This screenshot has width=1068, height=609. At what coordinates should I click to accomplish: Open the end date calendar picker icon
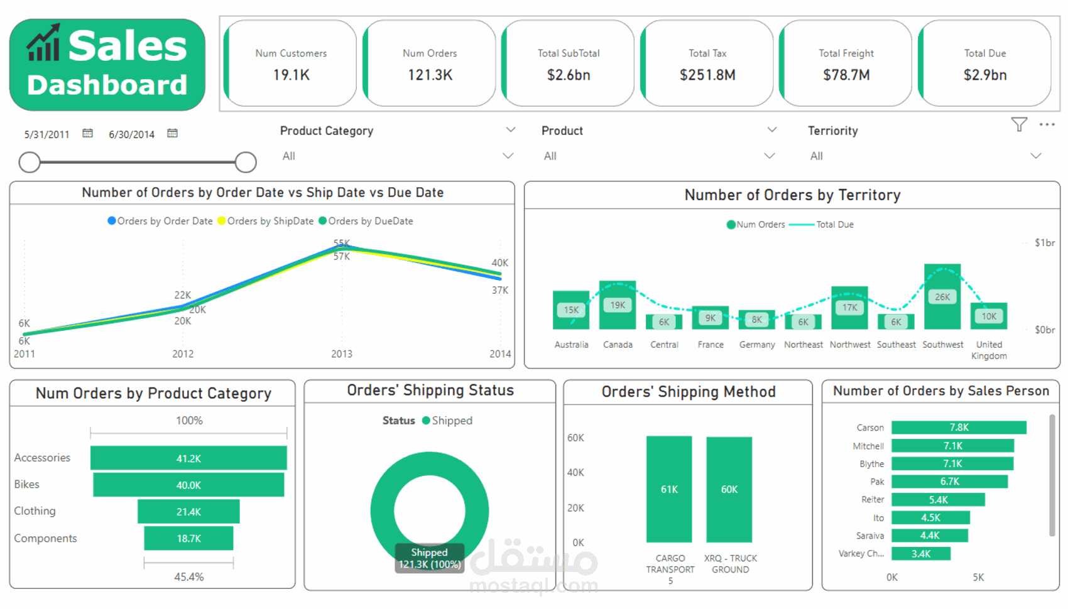point(172,133)
